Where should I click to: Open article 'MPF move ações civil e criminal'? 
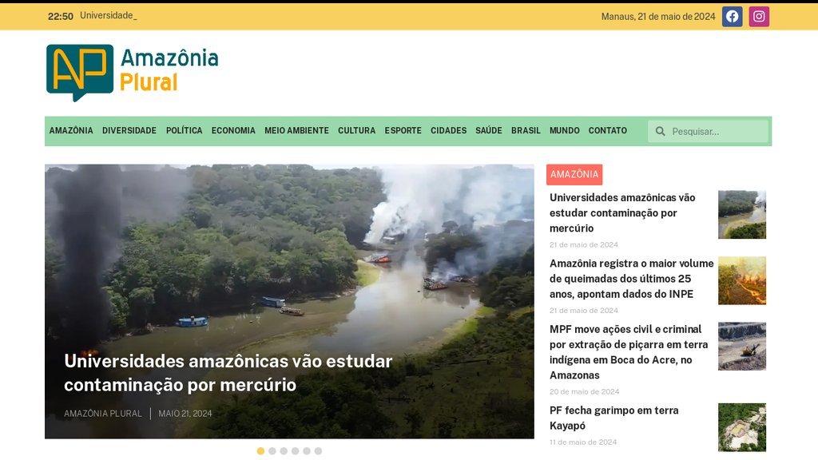coord(629,352)
